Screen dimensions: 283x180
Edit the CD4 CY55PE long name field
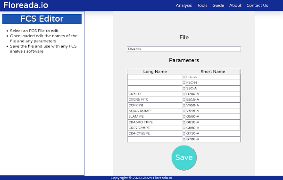[x=155, y=133]
